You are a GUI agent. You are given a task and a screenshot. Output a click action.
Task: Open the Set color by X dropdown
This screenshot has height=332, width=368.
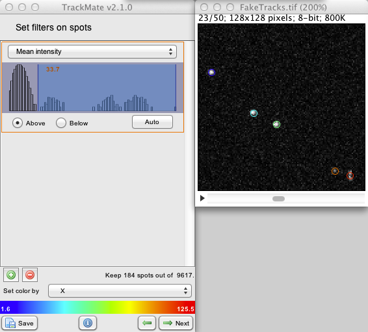120,290
